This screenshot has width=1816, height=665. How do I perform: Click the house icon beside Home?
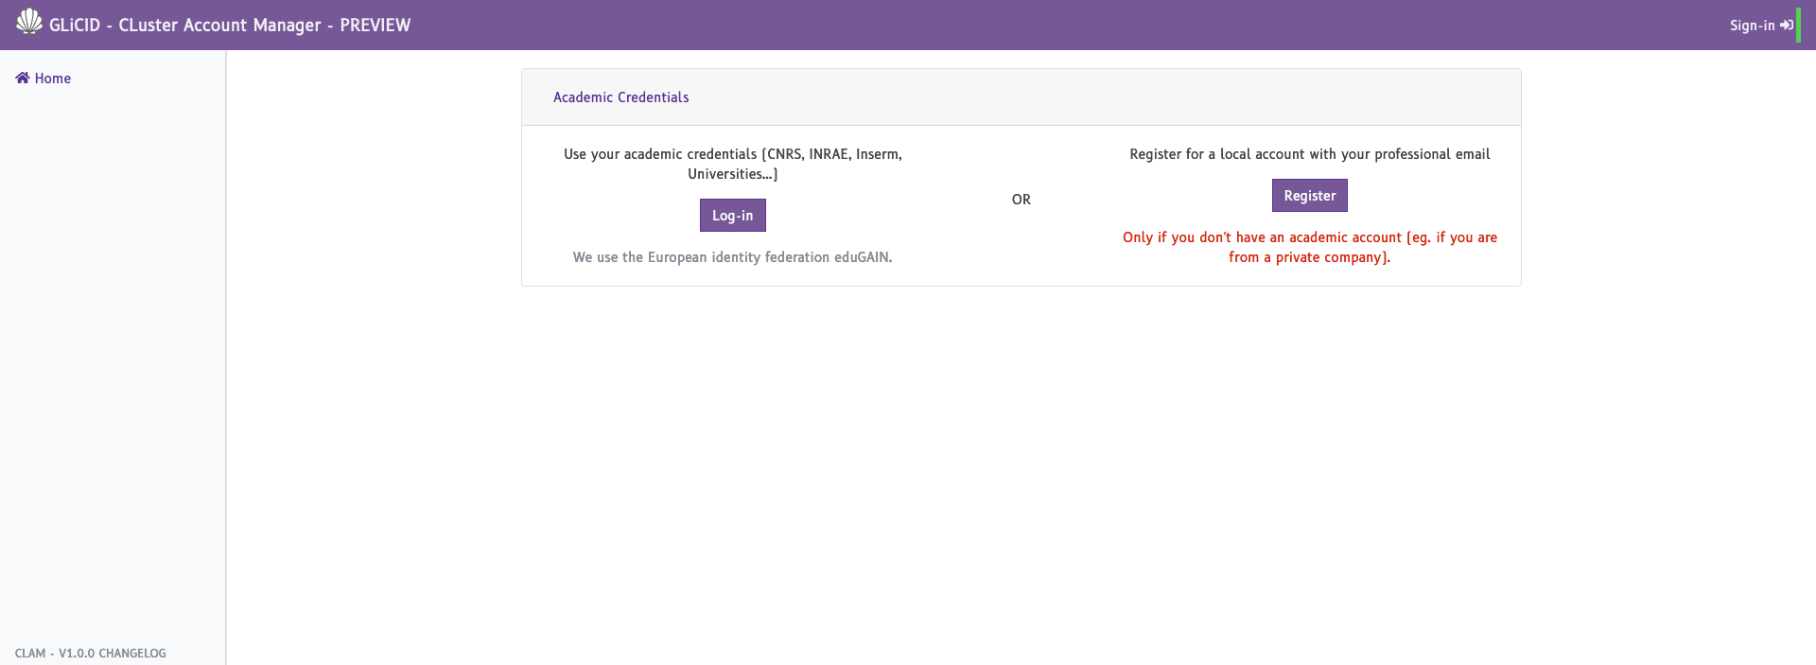pyautogui.click(x=23, y=79)
